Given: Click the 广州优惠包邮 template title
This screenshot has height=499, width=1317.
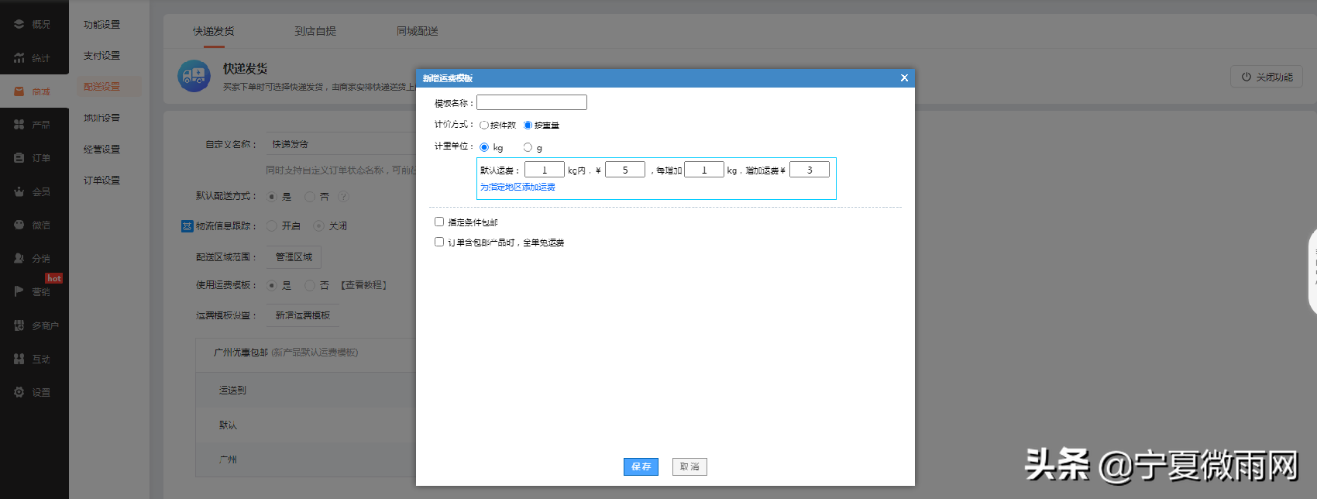Looking at the screenshot, I should pyautogui.click(x=241, y=353).
